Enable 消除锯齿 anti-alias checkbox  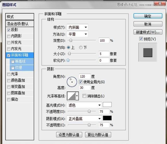click(x=84, y=96)
